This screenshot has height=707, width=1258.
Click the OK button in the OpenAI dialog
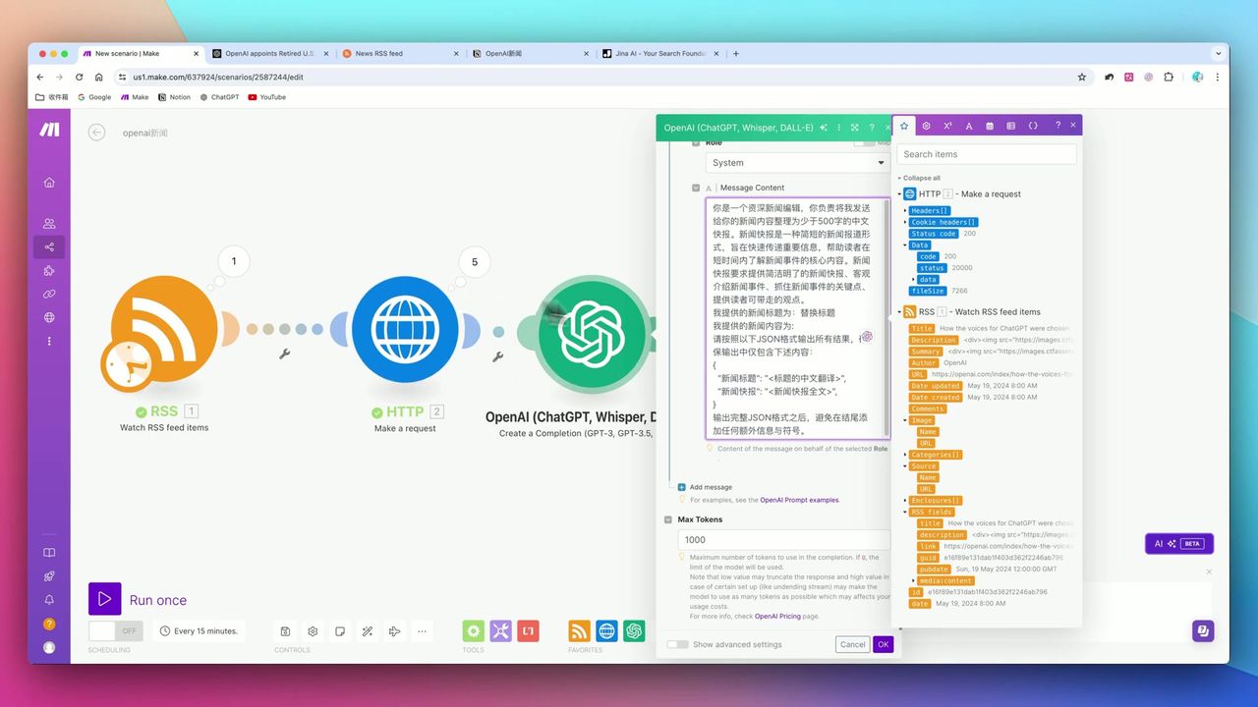[x=883, y=644]
